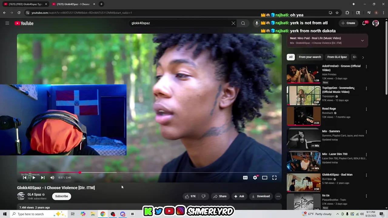Enter full screen mode
This screenshot has height=218, width=388.
pos(274,178)
